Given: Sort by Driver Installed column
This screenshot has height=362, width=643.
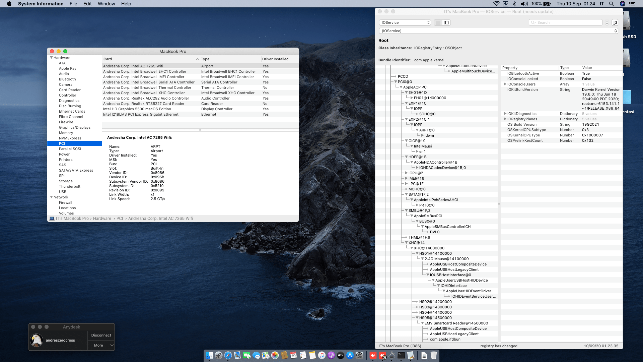Looking at the screenshot, I should [279, 59].
